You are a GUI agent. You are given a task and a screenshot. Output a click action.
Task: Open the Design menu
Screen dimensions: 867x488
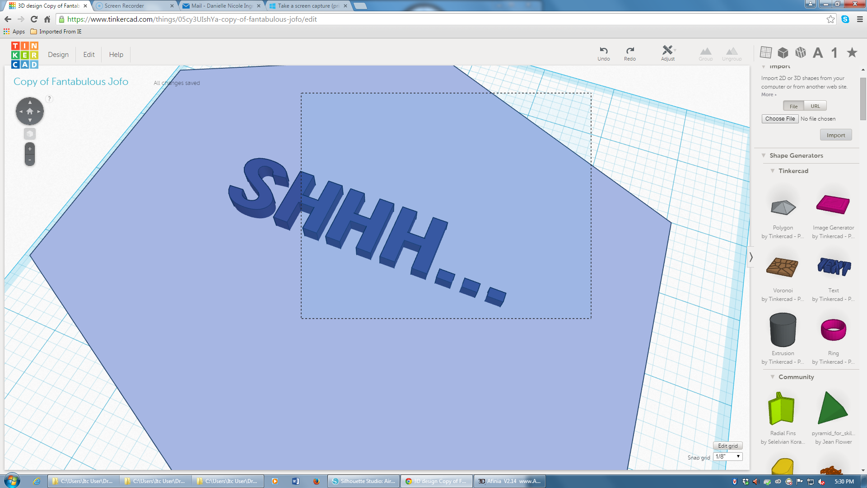pos(58,55)
